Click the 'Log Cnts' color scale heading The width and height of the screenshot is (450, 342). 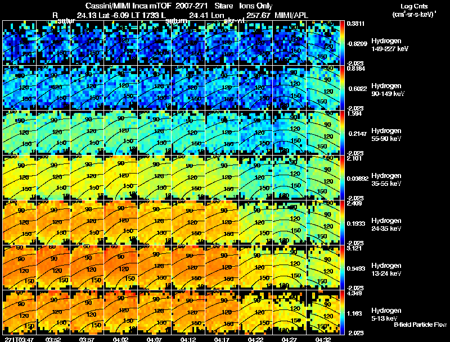click(x=414, y=6)
